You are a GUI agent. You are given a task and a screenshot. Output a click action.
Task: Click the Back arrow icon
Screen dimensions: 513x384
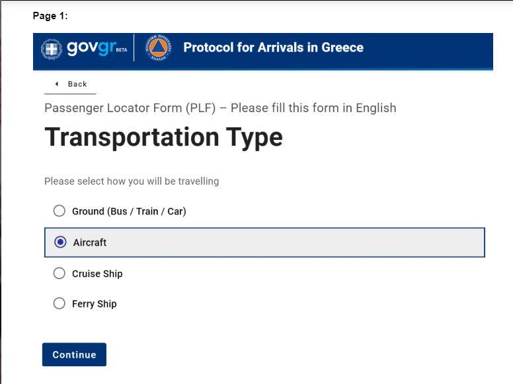tap(57, 84)
